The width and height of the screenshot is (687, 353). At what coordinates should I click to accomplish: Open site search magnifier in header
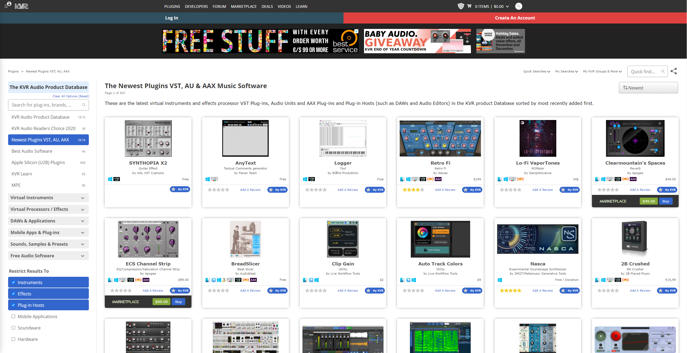[518, 6]
